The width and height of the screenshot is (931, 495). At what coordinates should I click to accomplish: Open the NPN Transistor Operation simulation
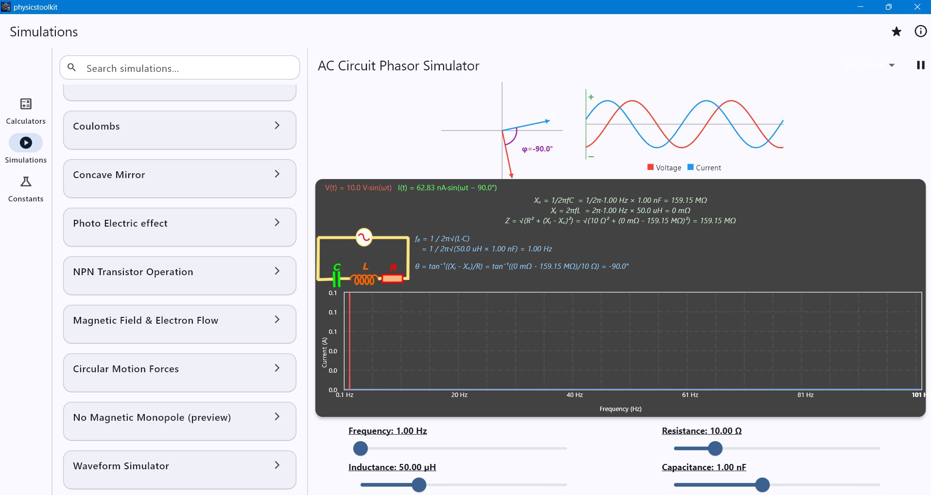180,276
